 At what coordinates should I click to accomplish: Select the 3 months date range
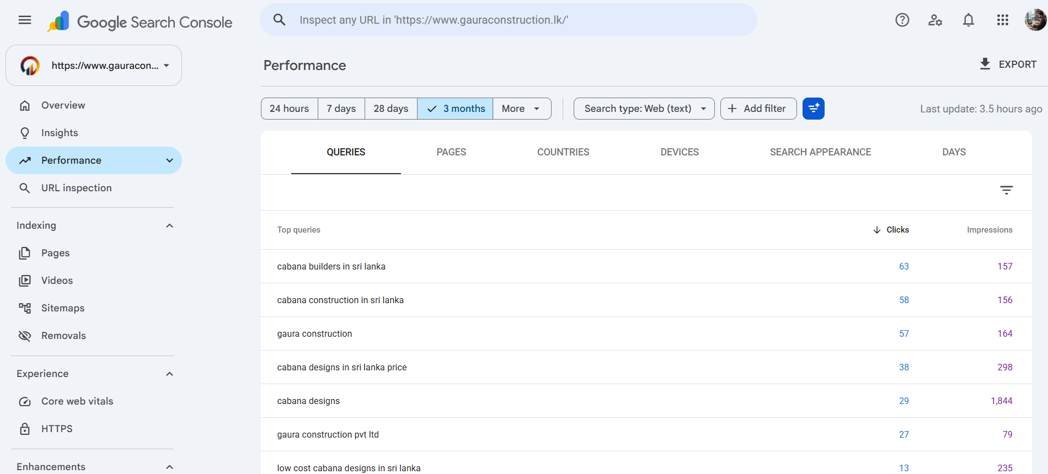click(x=455, y=109)
